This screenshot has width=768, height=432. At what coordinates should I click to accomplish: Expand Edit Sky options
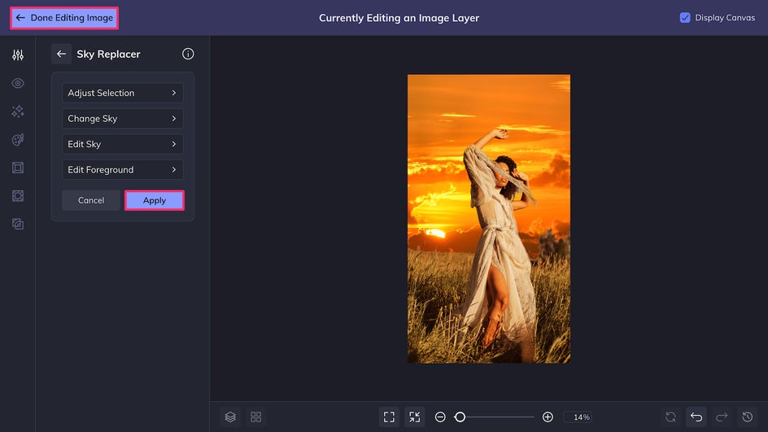tap(123, 144)
